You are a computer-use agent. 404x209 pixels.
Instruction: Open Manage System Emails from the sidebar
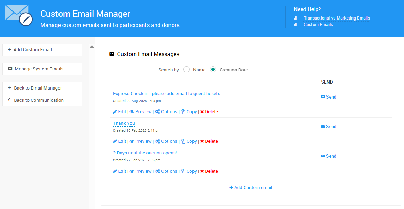[42, 69]
